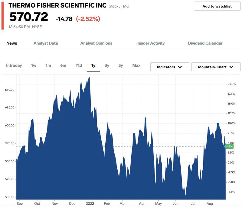Open the Analyst Opinions tab

pyautogui.click(x=96, y=43)
